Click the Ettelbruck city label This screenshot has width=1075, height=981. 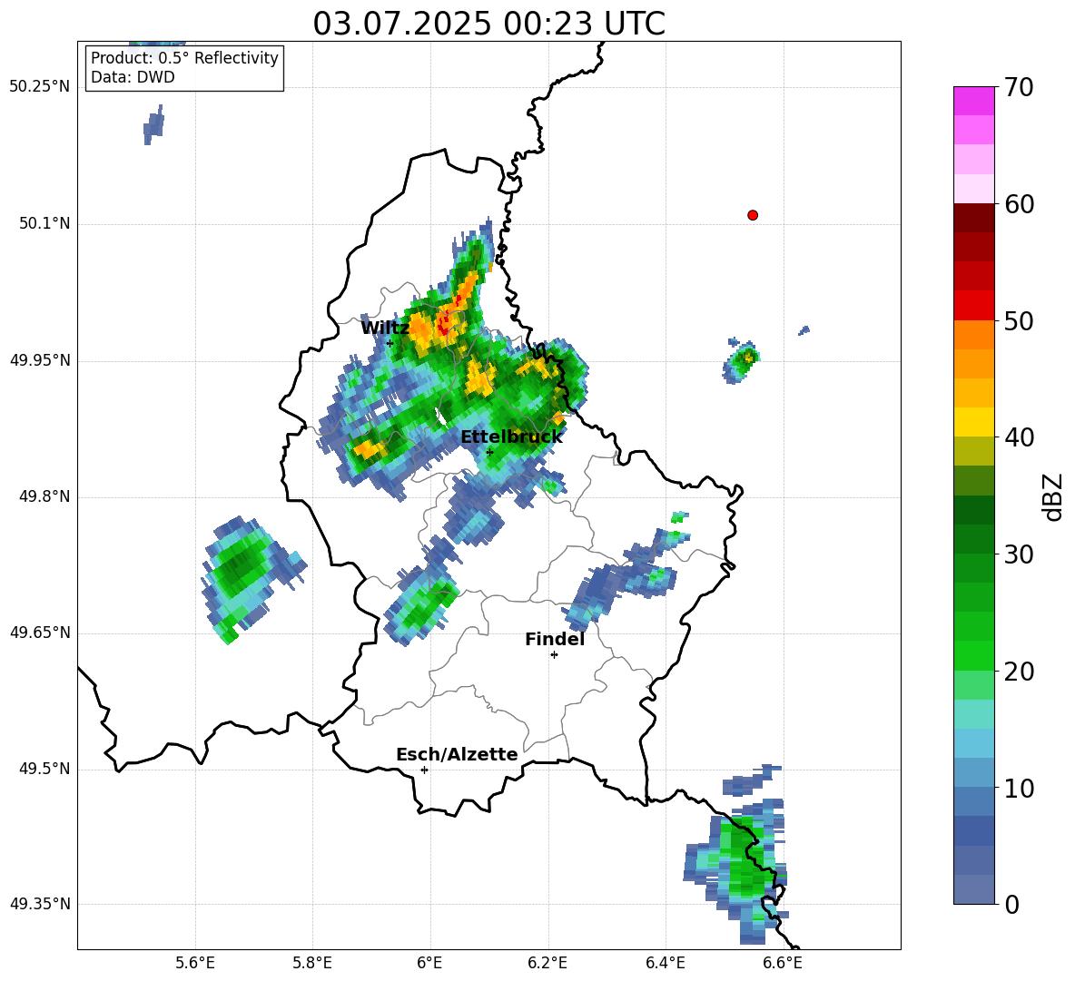click(x=511, y=437)
